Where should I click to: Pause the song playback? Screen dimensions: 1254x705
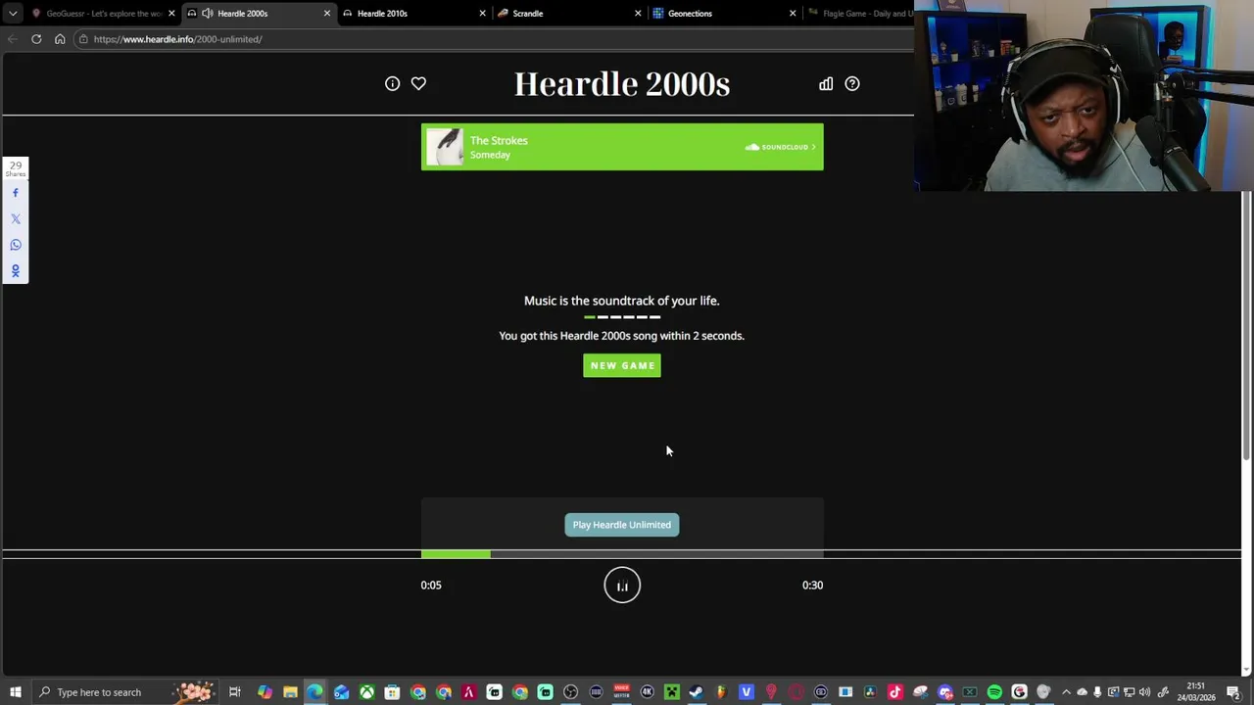(x=622, y=585)
